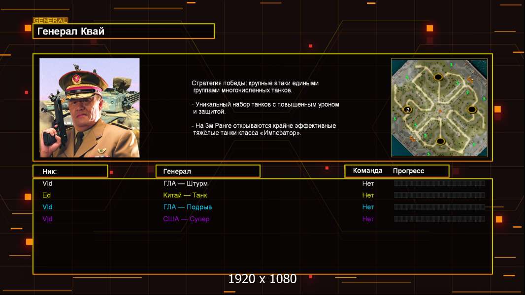The image size is (525, 295).
Task: Select the right-side start position on the minimap
Action: point(472,109)
